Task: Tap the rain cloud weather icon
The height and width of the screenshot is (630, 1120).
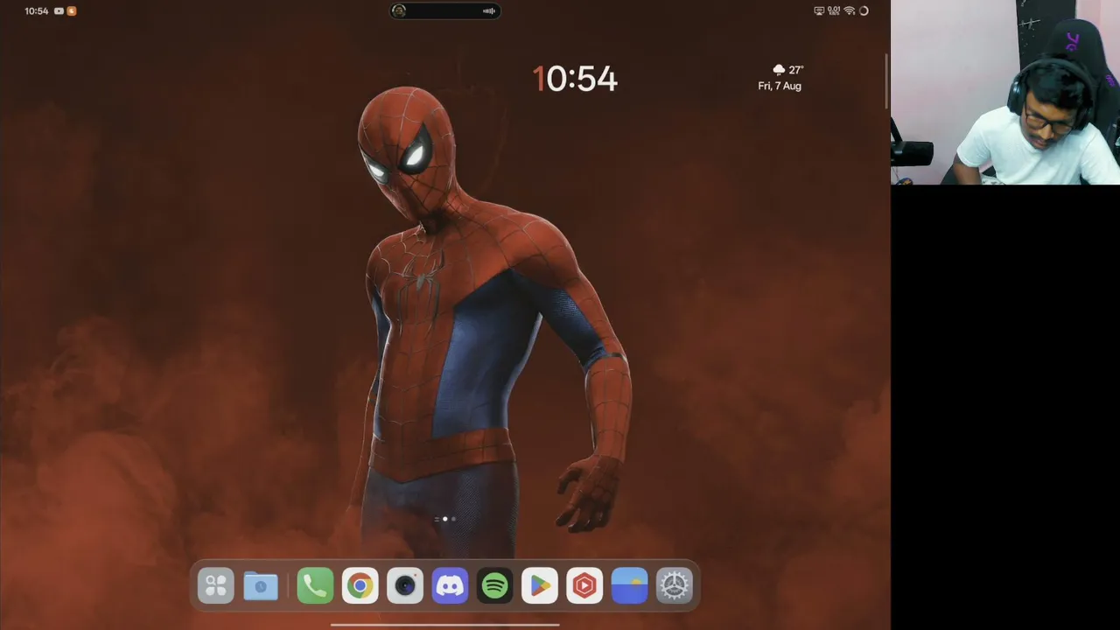Action: point(779,70)
